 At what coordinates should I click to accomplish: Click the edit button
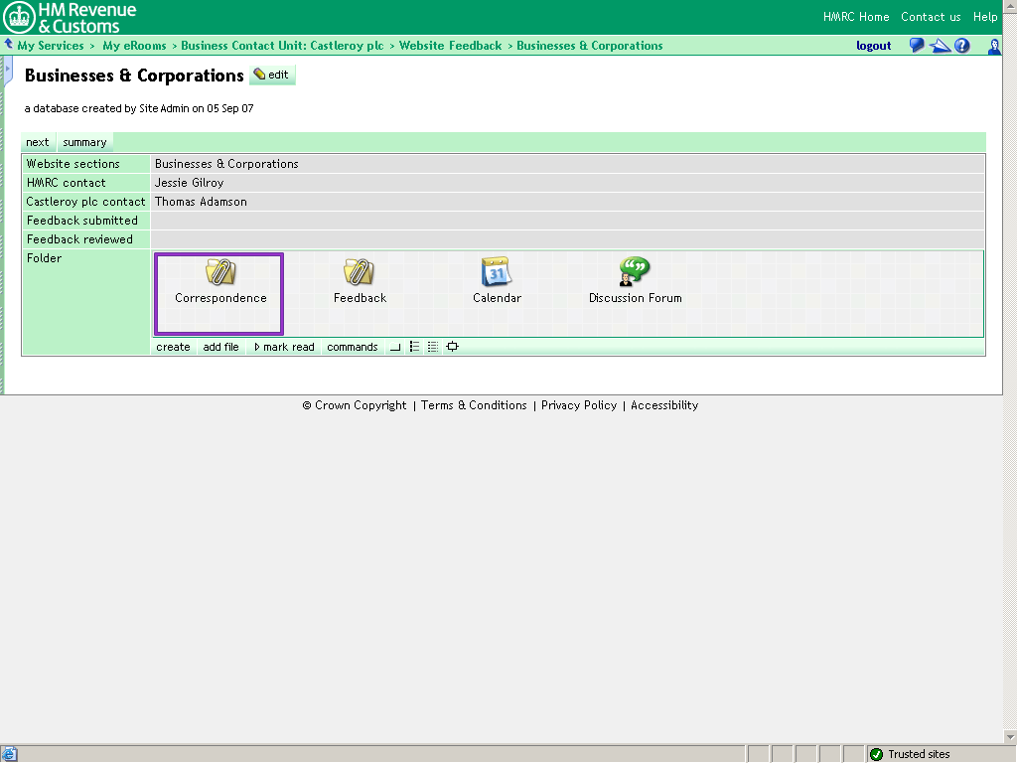pos(271,75)
